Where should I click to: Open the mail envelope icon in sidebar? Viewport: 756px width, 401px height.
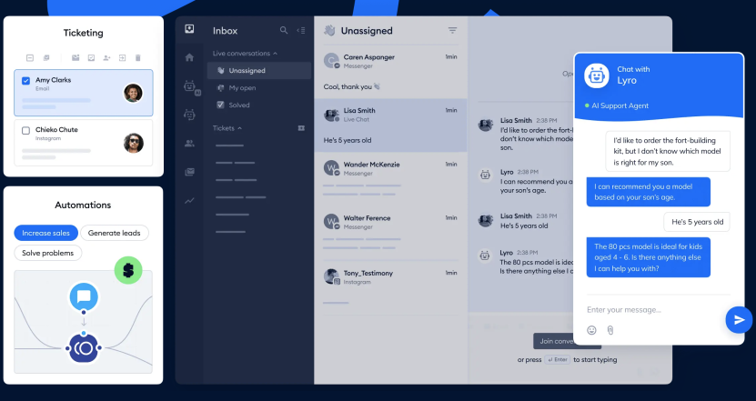pos(189,172)
